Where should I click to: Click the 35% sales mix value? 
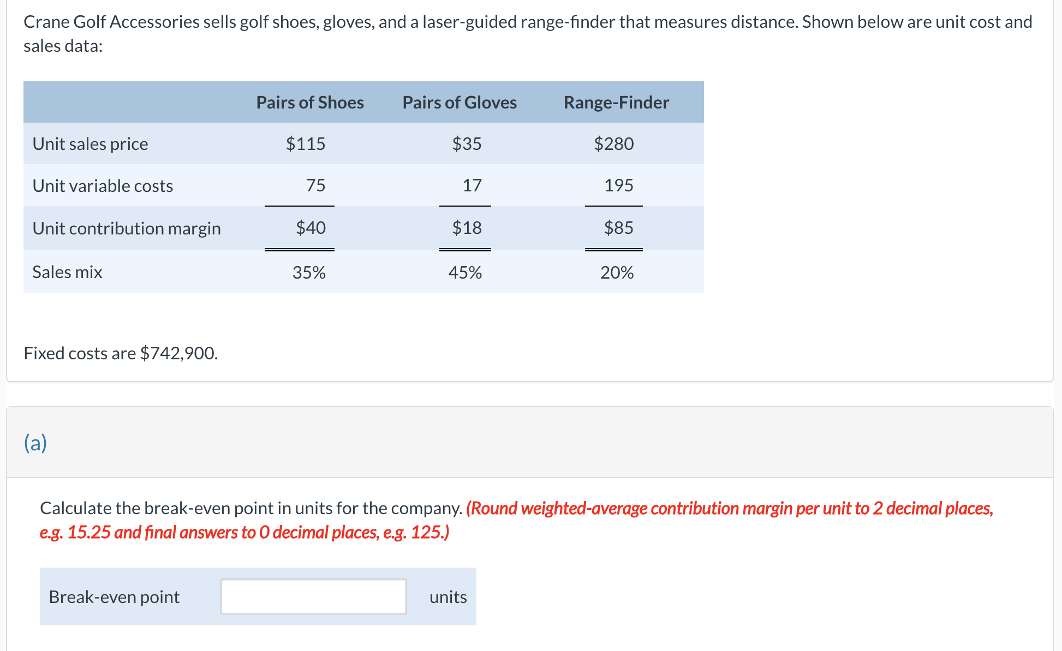[309, 272]
